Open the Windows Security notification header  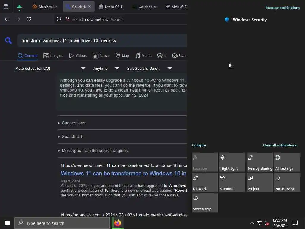[246, 20]
